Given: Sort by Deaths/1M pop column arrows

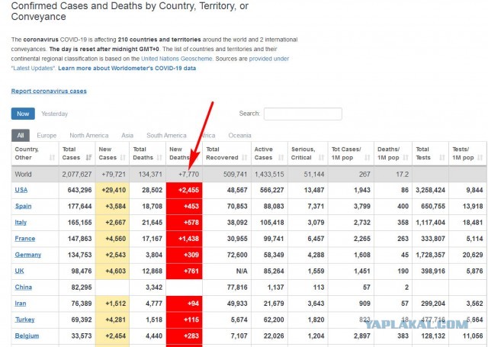Looking at the screenshot, I should pyautogui.click(x=406, y=157).
